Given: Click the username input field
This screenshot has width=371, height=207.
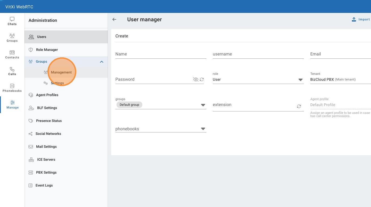Looking at the screenshot, I should [258, 54].
